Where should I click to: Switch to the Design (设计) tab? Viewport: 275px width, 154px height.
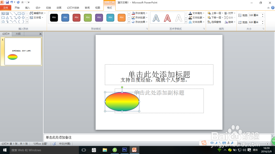[x=38, y=8]
